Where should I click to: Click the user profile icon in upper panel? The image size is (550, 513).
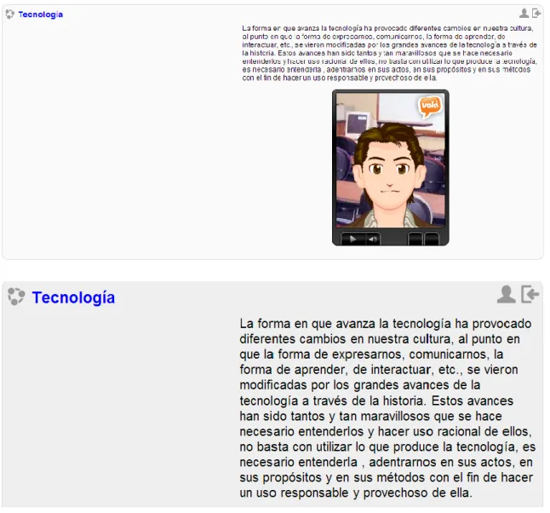524,14
